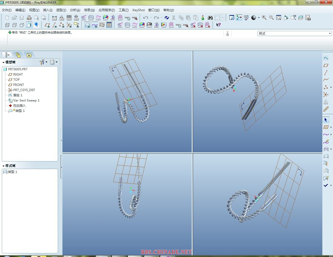333x257 pixels.
Task: Open the 文件(F) menu
Action: pos(7,10)
